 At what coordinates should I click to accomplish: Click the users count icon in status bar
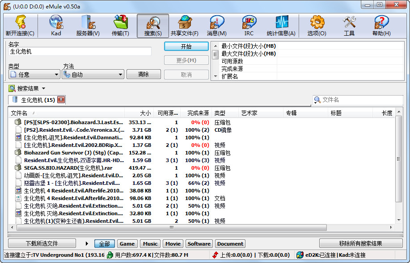pyautogui.click(x=110, y=255)
